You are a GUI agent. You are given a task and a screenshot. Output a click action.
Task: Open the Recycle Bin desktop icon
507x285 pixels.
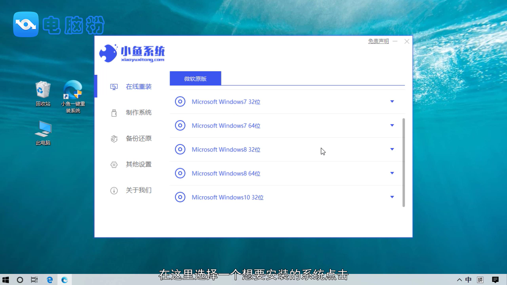pos(43,94)
